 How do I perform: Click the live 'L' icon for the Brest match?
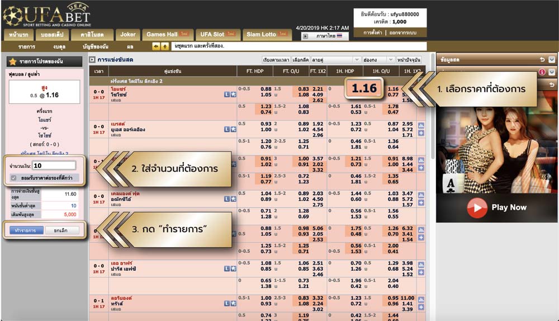227,129
